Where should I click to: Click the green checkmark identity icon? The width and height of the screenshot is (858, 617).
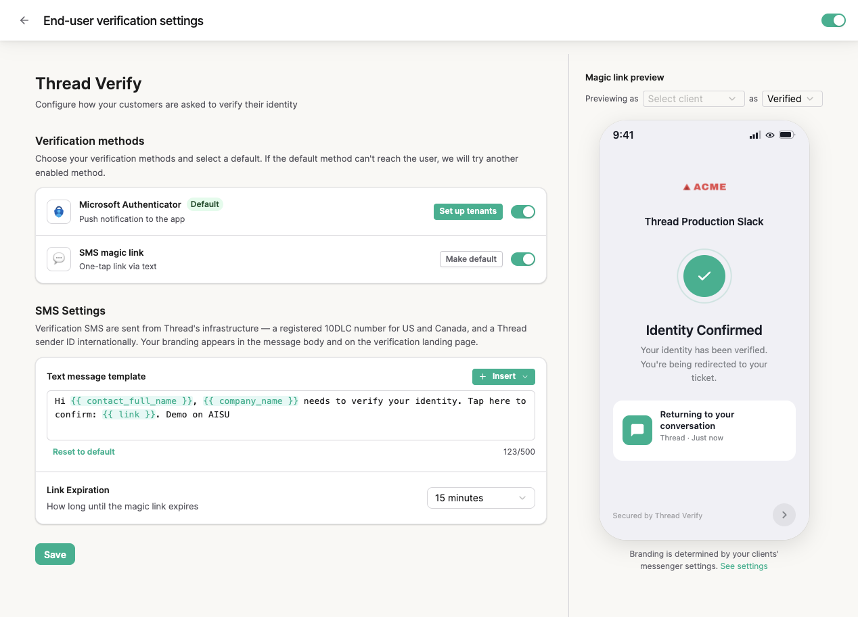click(704, 276)
